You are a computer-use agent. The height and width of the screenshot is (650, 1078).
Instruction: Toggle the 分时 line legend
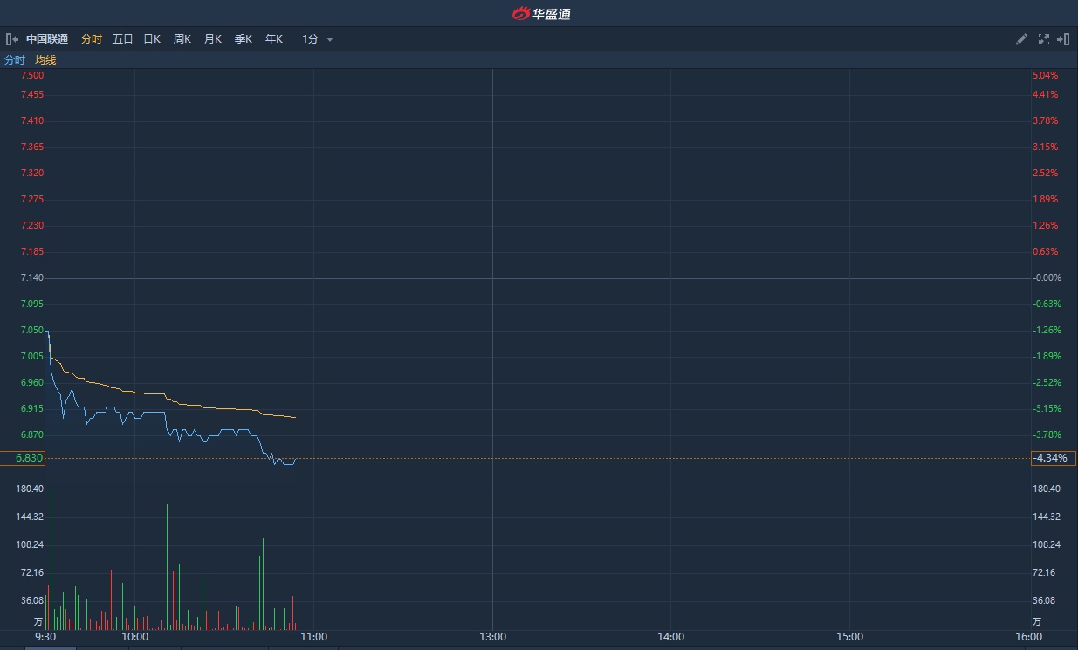click(15, 60)
